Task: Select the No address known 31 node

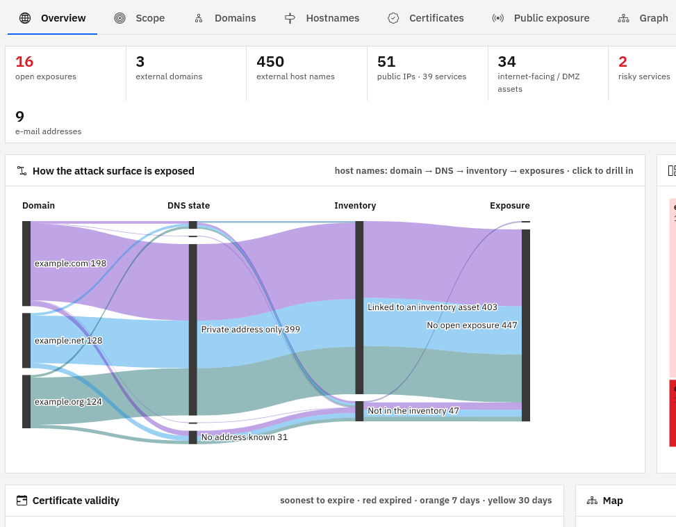Action: pos(192,437)
